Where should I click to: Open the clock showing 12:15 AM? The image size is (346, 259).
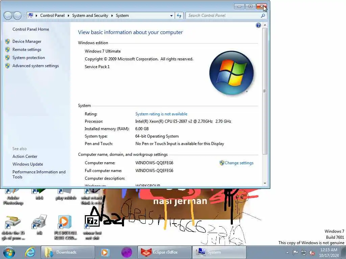[329, 253]
